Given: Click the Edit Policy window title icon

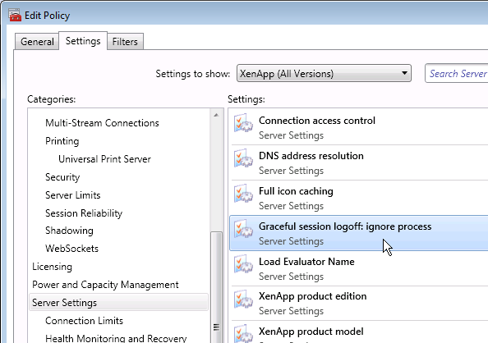Looking at the screenshot, I should coord(15,15).
